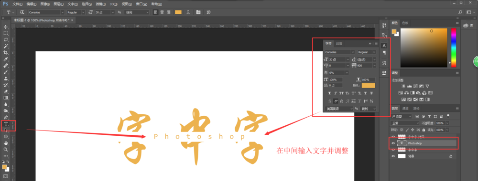
Task: Select the Photoshop text layer
Action: (x=423, y=143)
